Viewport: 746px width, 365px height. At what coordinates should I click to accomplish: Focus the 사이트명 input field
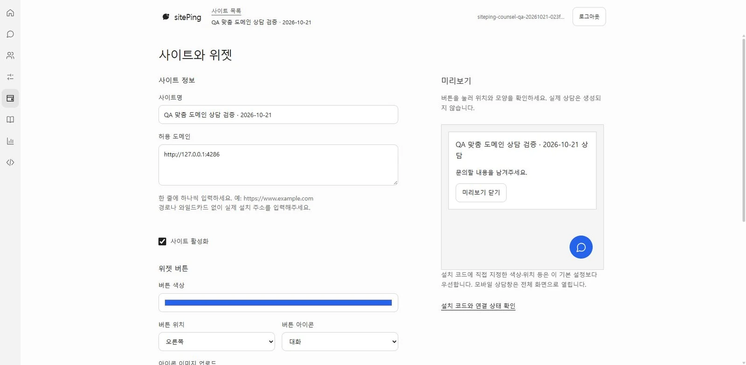278,115
